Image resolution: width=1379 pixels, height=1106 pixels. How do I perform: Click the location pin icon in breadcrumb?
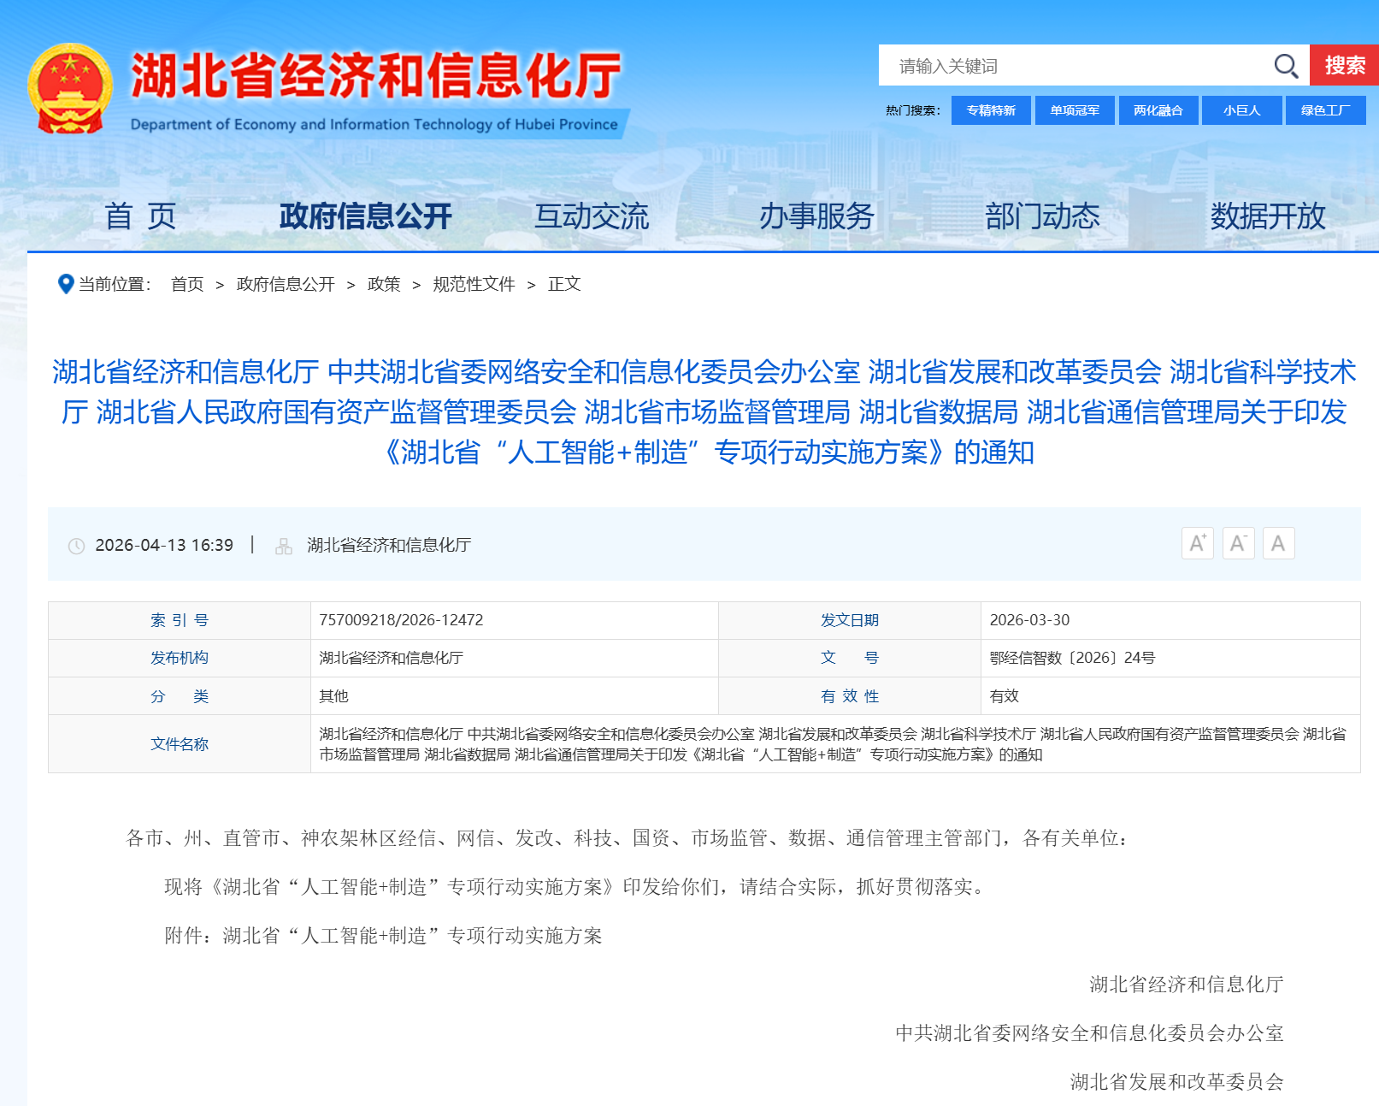point(65,284)
